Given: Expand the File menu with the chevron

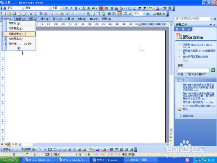Looking at the screenshot, I should [19, 48].
